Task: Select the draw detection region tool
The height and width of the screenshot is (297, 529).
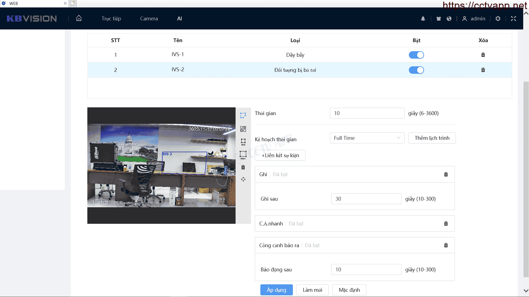Action: (243, 115)
